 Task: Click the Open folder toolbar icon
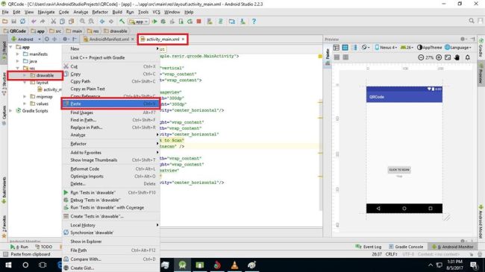tap(4, 22)
